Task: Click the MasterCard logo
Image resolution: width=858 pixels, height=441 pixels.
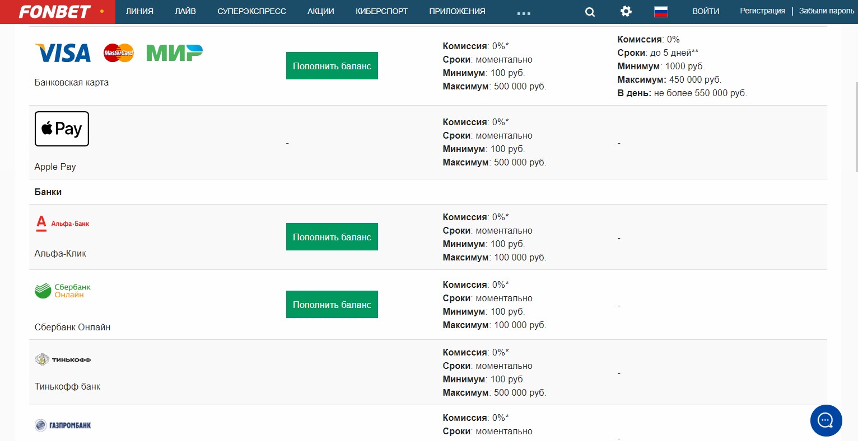Action: tap(119, 53)
